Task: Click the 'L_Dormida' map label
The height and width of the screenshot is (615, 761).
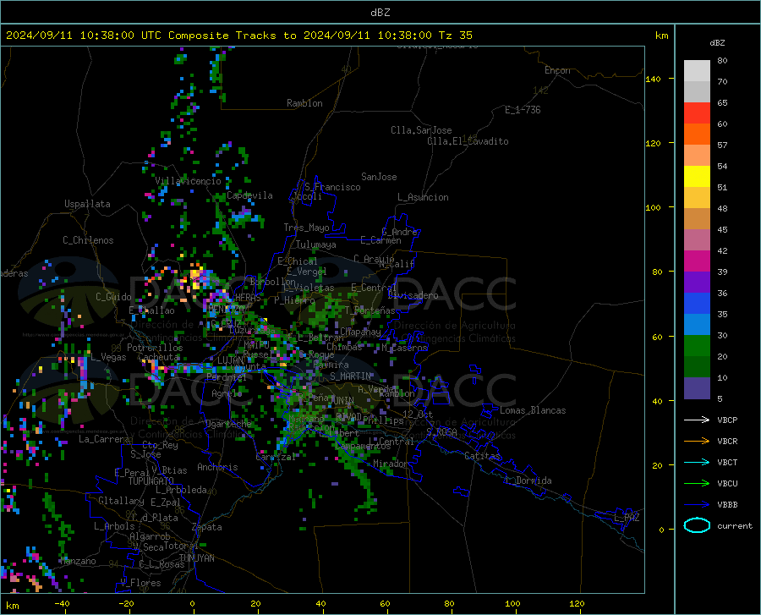Action: pos(528,480)
